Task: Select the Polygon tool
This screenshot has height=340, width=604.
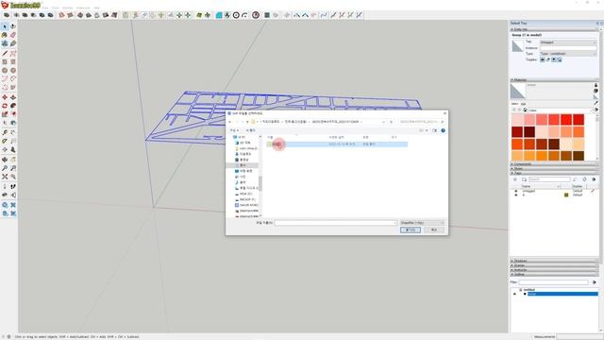Action: point(13,71)
